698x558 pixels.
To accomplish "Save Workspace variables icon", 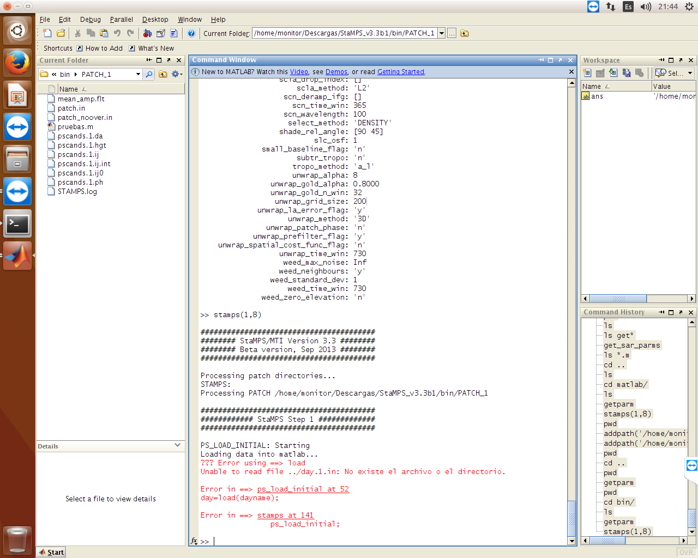I will point(626,72).
